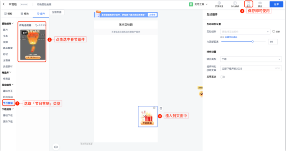286x151 pixels.
Task: Click the 与顶部距离 slider handle
Action: click(x=253, y=42)
